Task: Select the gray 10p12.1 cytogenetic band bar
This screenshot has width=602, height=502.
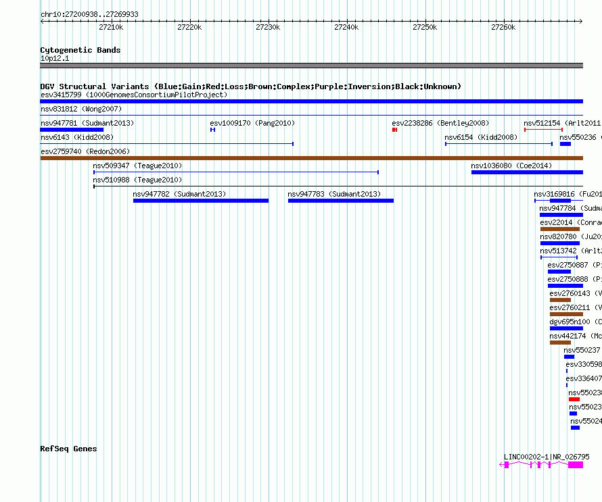Action: tap(311, 66)
